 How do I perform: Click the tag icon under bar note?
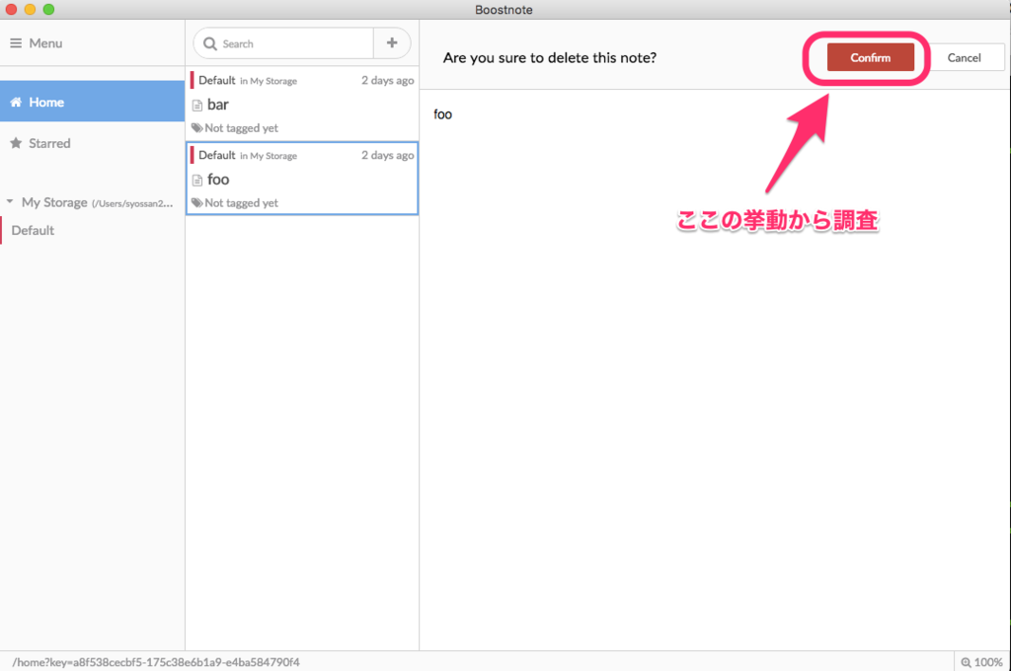(x=197, y=127)
